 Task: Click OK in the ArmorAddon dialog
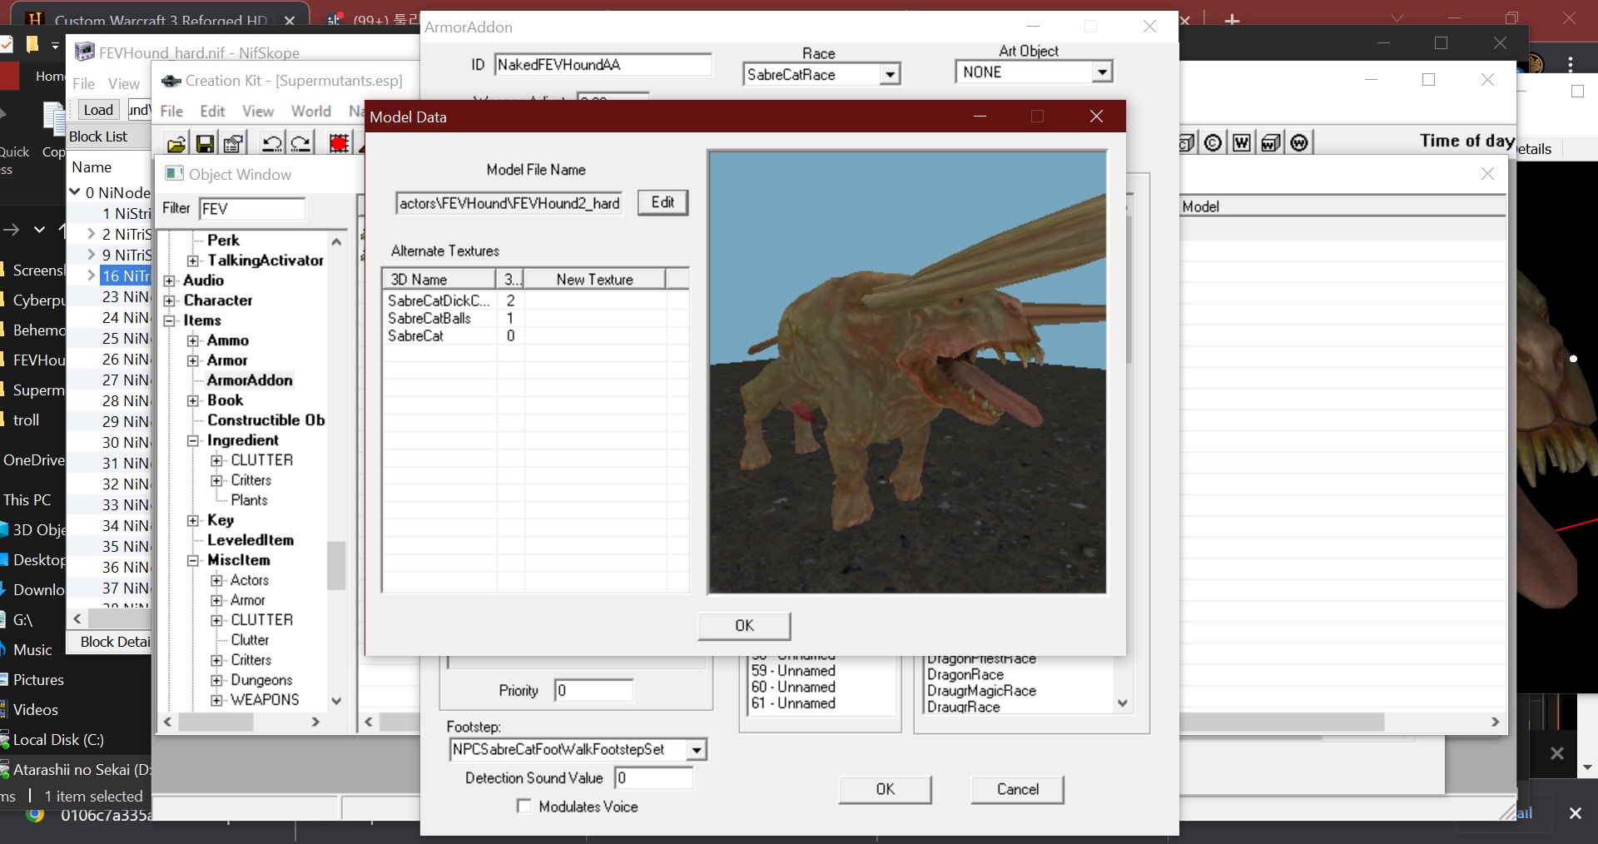tap(885, 789)
